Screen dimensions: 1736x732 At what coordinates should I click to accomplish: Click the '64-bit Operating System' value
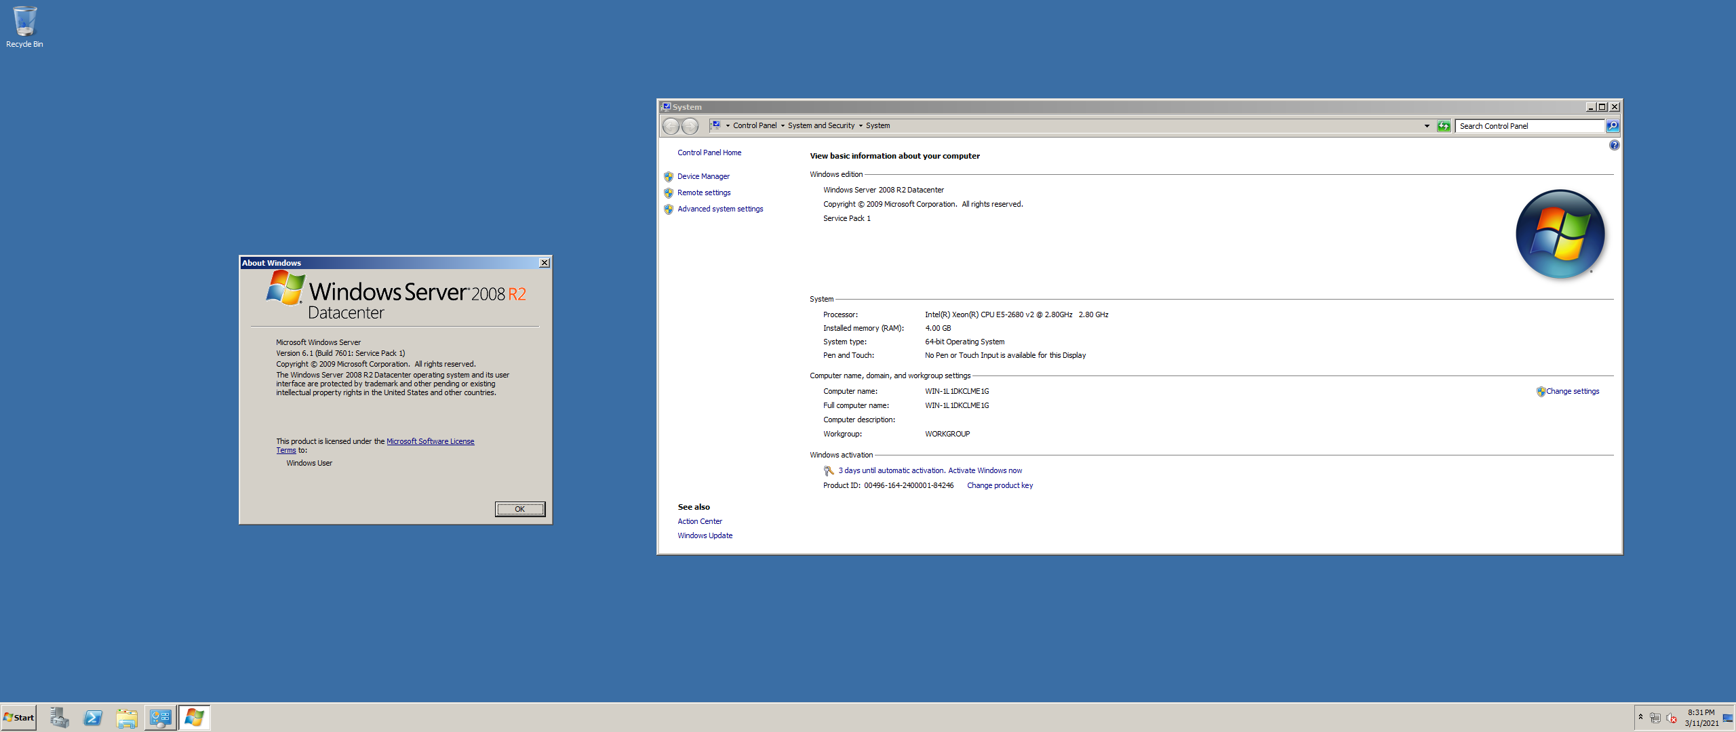[965, 342]
